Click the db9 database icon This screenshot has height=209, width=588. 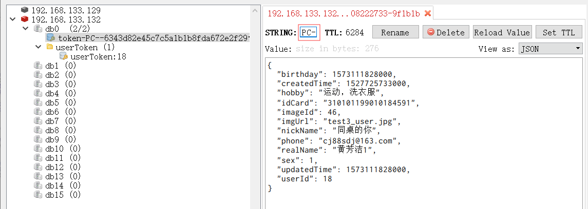click(38, 139)
